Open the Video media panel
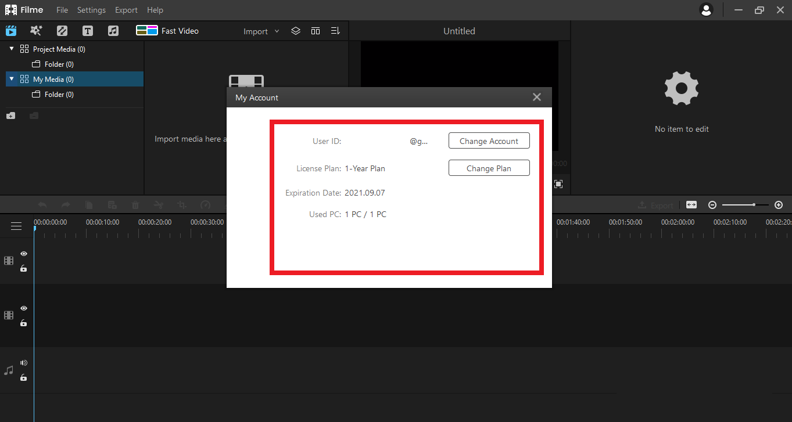 pyautogui.click(x=11, y=30)
